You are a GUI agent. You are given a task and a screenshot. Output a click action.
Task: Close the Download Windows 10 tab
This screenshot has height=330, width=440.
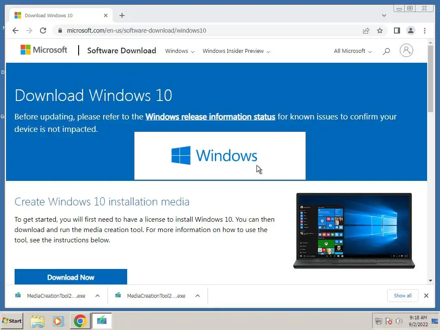[106, 15]
